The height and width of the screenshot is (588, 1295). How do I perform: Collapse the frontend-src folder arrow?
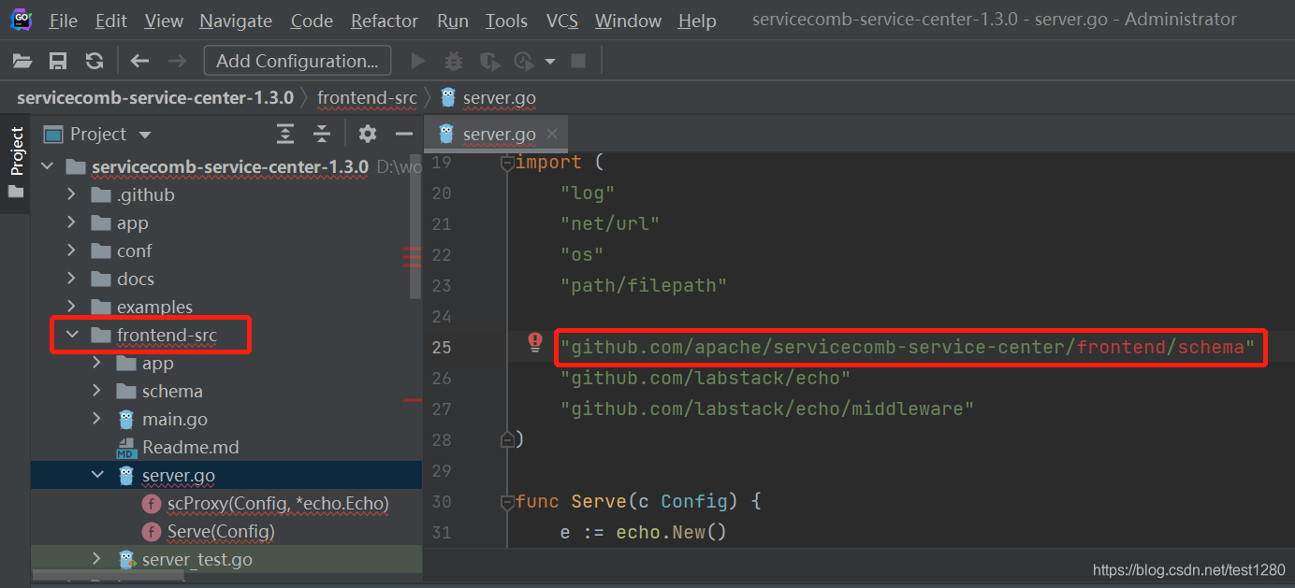click(x=72, y=335)
